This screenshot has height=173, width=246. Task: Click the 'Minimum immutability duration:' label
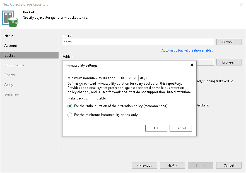coord(92,78)
